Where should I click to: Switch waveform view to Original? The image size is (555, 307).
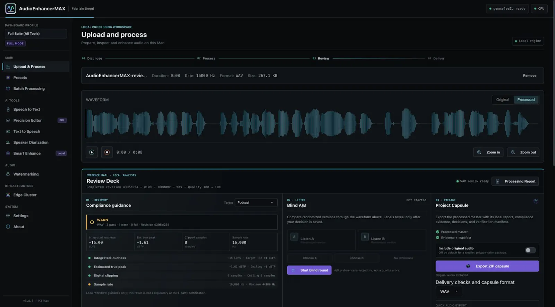click(x=502, y=100)
